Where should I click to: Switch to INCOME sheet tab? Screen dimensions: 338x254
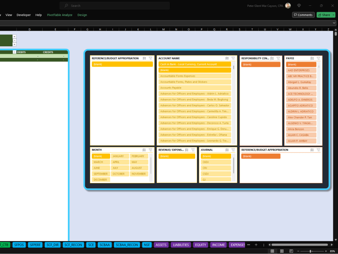coord(218,245)
